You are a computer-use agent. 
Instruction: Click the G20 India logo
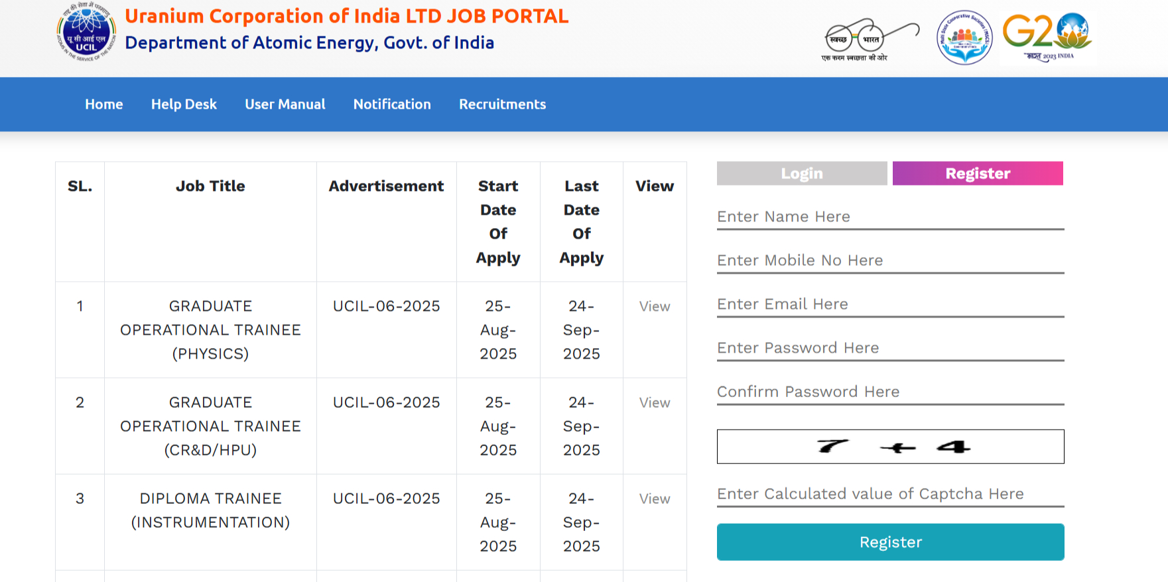tap(1047, 37)
